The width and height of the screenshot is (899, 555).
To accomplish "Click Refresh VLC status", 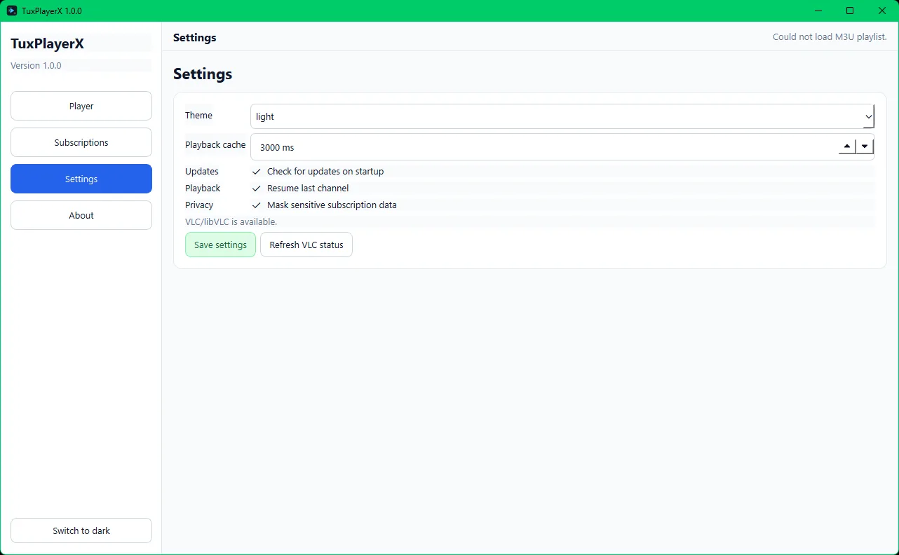I will tap(306, 245).
